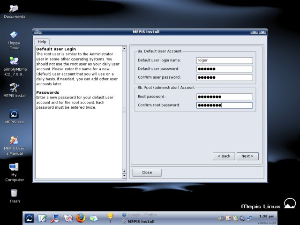This screenshot has height=225, width=300.
Task: Open the MEPIS site desktop shortcut
Action: (15, 117)
